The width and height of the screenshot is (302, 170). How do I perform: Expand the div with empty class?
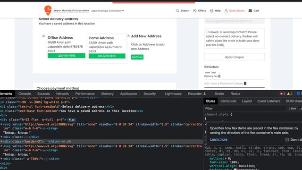point(1,137)
